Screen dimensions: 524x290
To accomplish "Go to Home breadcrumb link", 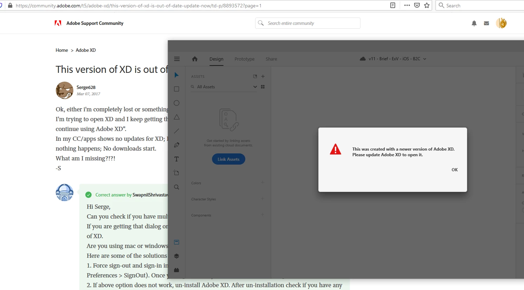I will click(62, 50).
